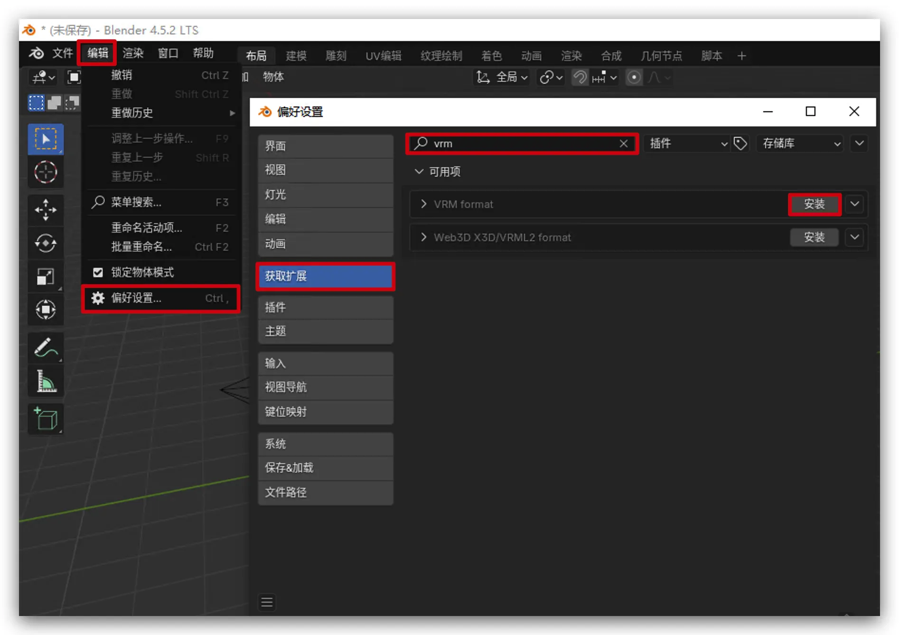
Task: Switch to the UV编辑 workspace tab
Action: point(383,56)
